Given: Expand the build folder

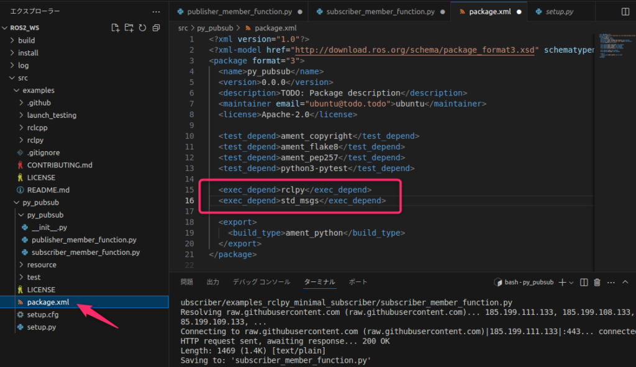Looking at the screenshot, I should tap(26, 40).
